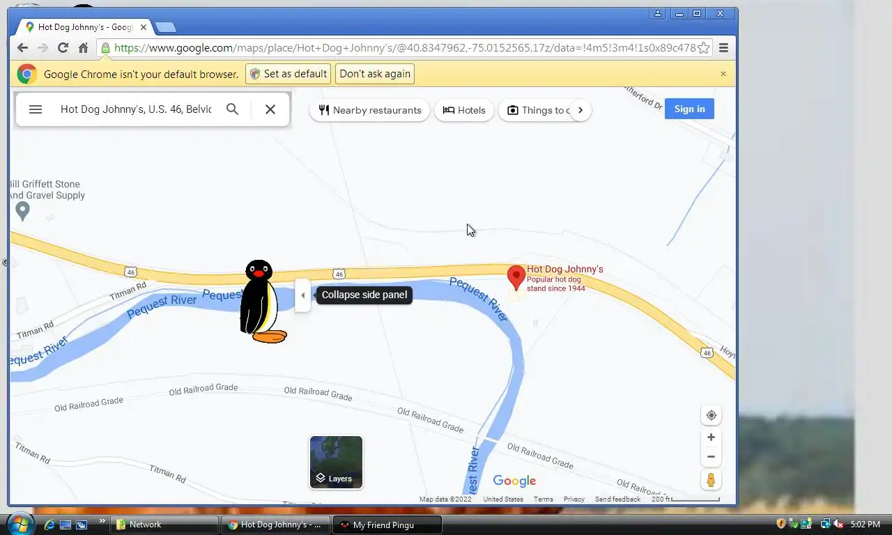Click the Sign in button
Viewport: 892px width, 535px height.
point(689,109)
